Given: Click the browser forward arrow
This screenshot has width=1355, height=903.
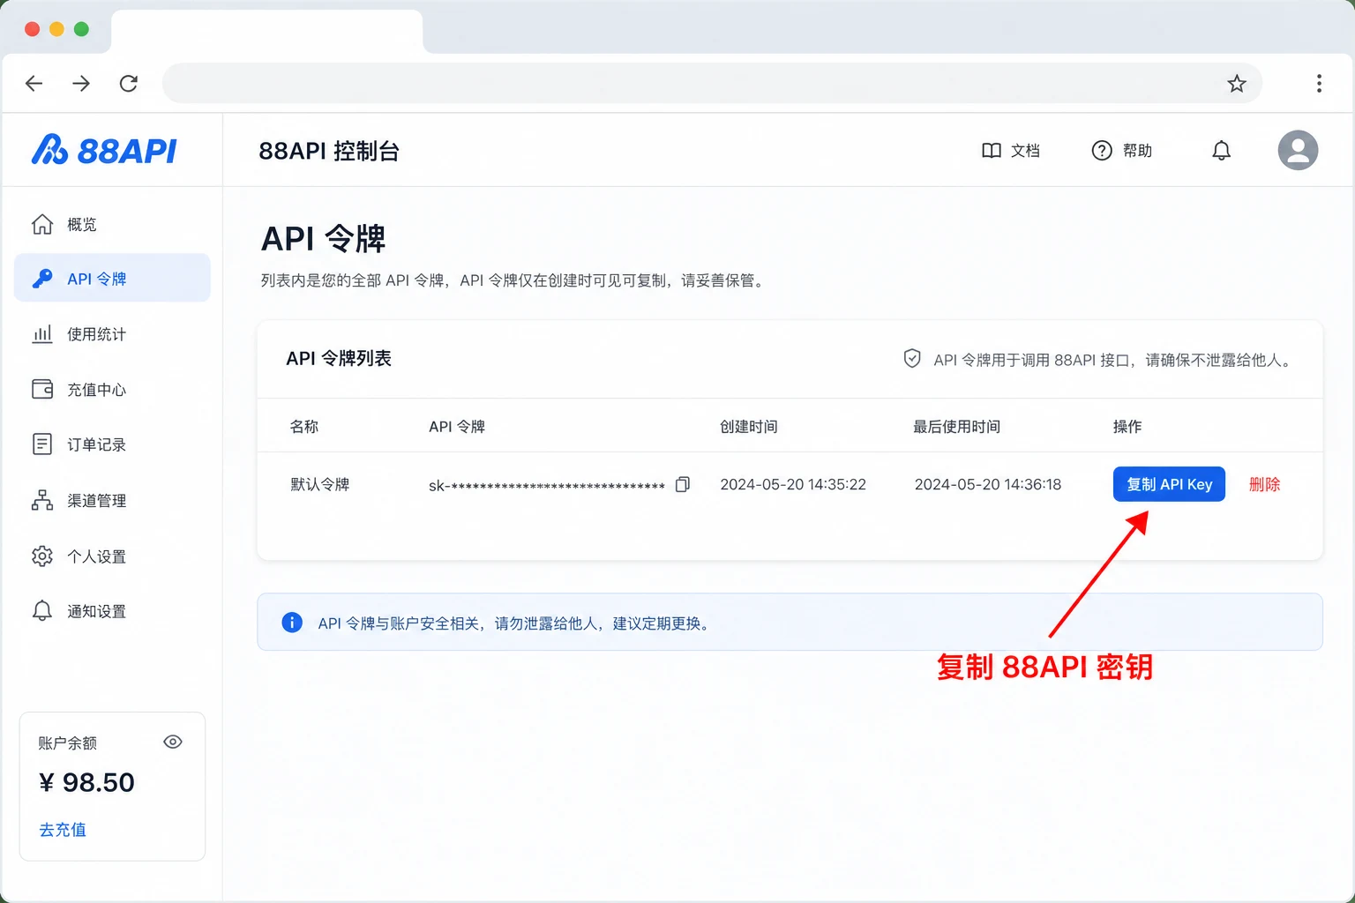Looking at the screenshot, I should [x=81, y=83].
